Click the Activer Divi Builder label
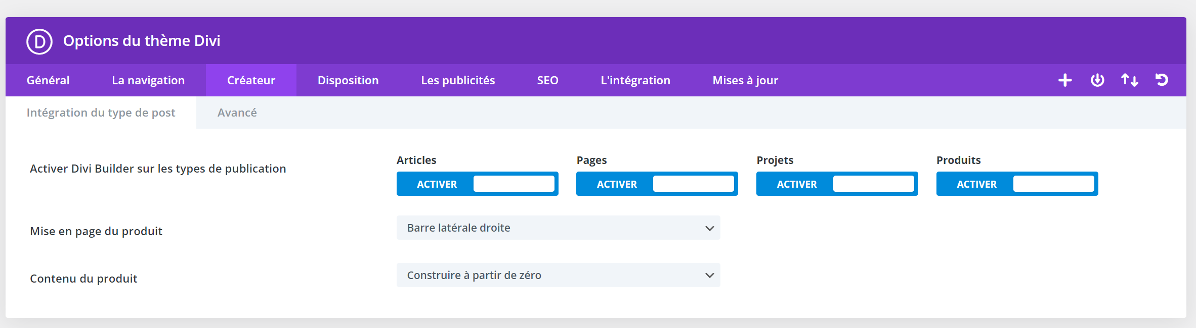 (x=158, y=169)
